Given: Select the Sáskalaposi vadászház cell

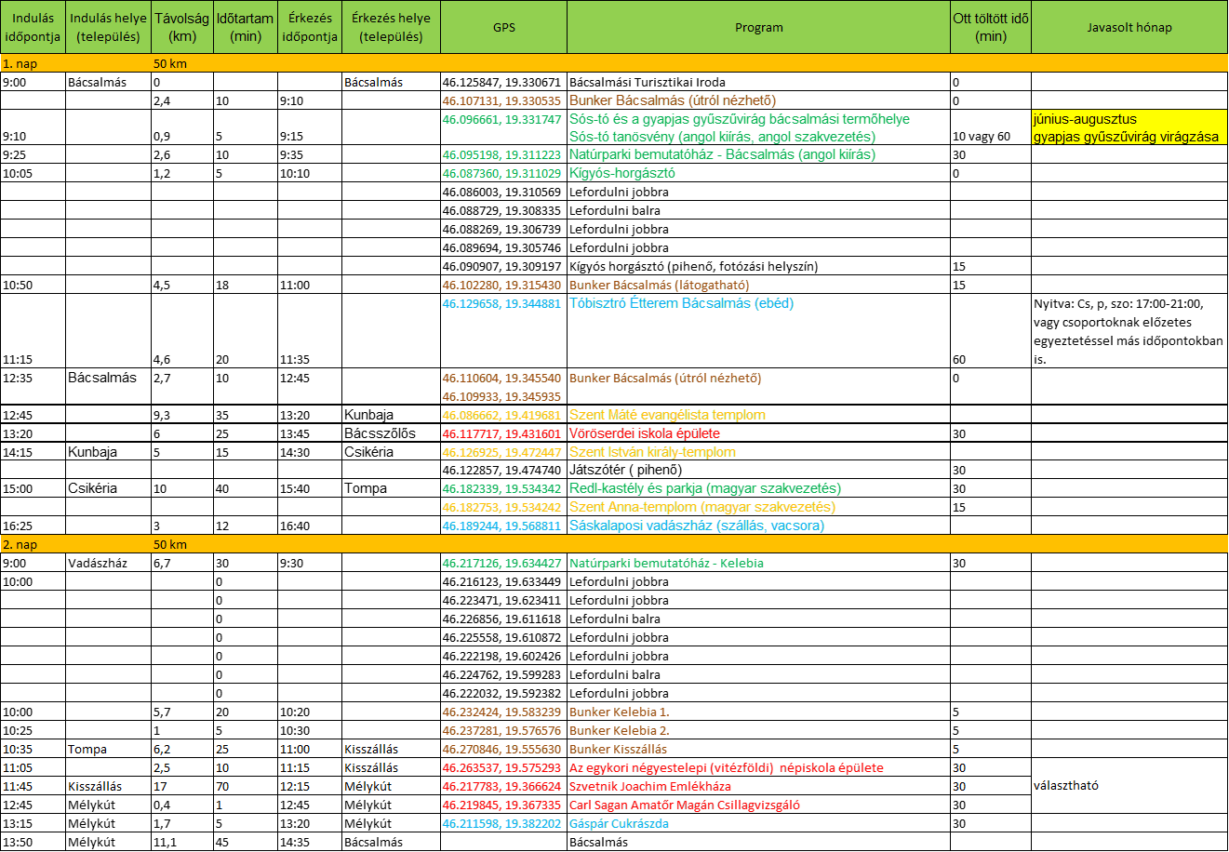Looking at the screenshot, I should [697, 526].
